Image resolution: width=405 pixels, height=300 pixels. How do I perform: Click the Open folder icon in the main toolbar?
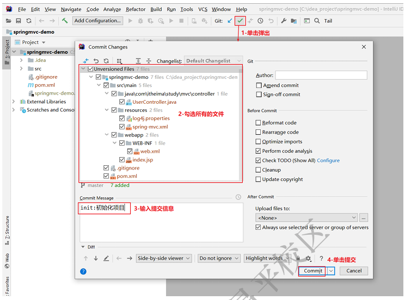click(9, 21)
